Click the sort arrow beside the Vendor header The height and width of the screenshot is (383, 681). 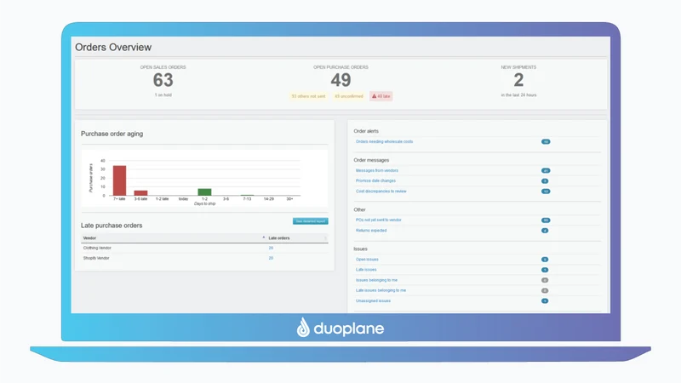264,237
